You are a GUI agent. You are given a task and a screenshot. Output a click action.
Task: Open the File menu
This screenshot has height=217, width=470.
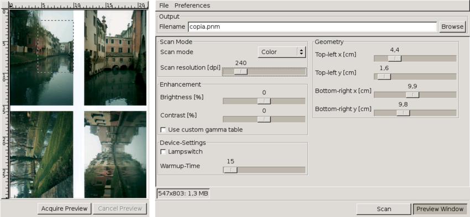[164, 6]
